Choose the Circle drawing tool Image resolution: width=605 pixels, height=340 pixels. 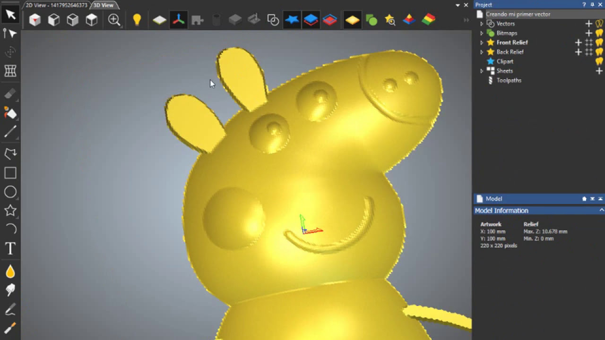[10, 192]
